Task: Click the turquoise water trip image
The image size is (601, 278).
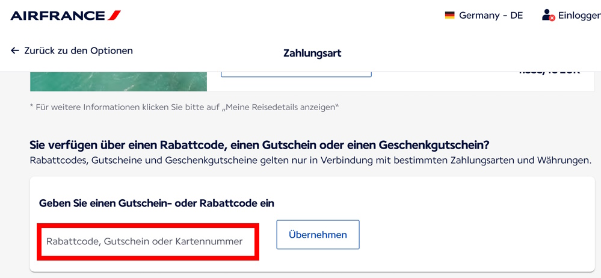Action: coord(119,81)
